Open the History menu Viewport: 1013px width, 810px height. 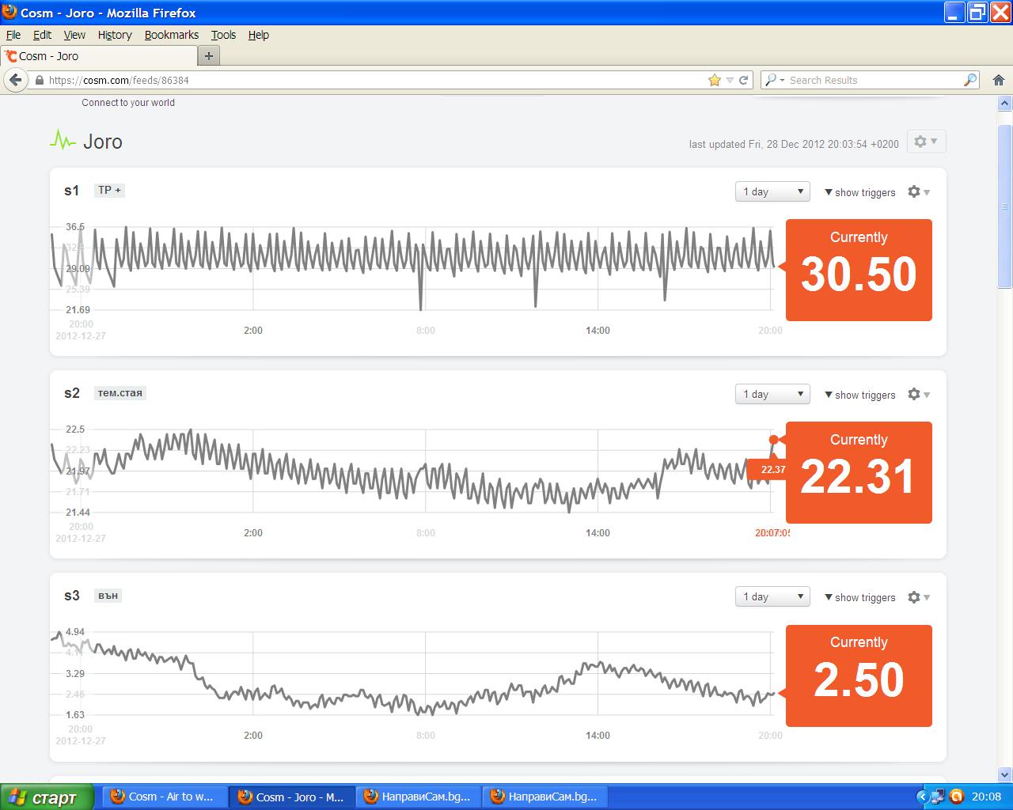pyautogui.click(x=115, y=35)
